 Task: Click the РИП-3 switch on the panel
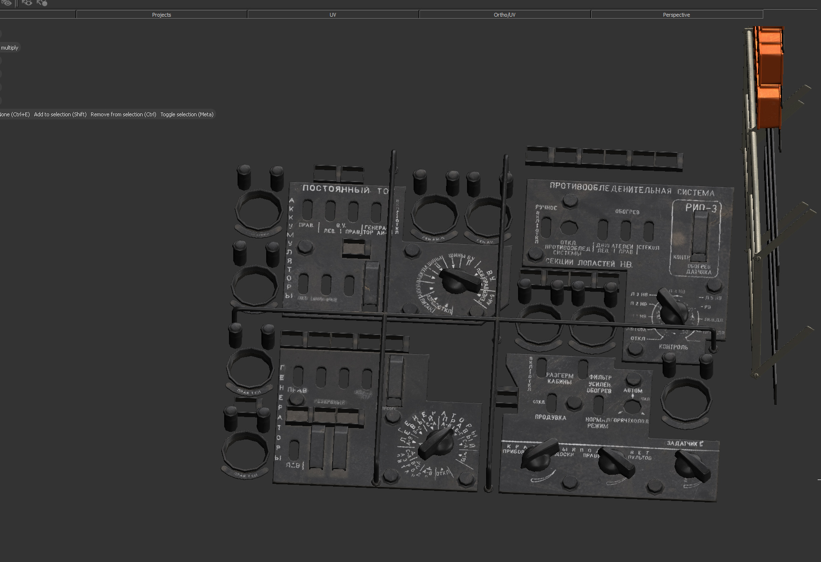[699, 236]
